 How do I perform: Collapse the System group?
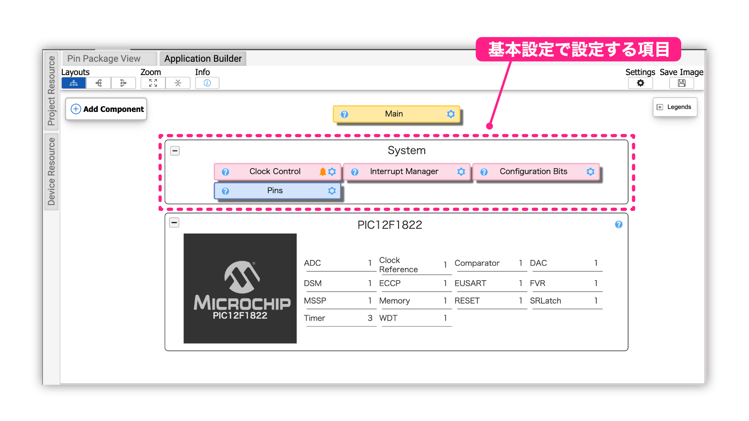(x=175, y=151)
